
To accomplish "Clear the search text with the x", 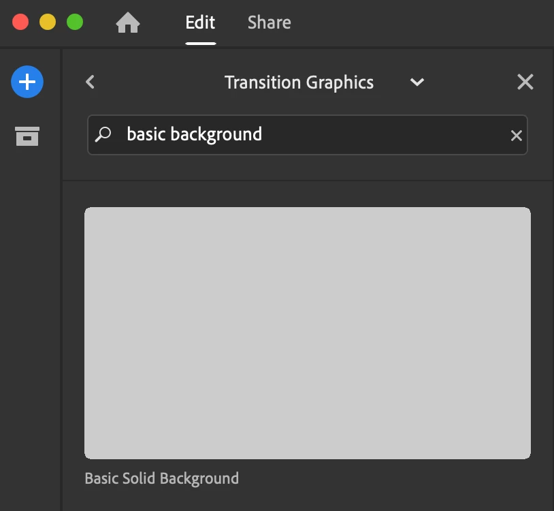I will tap(517, 136).
